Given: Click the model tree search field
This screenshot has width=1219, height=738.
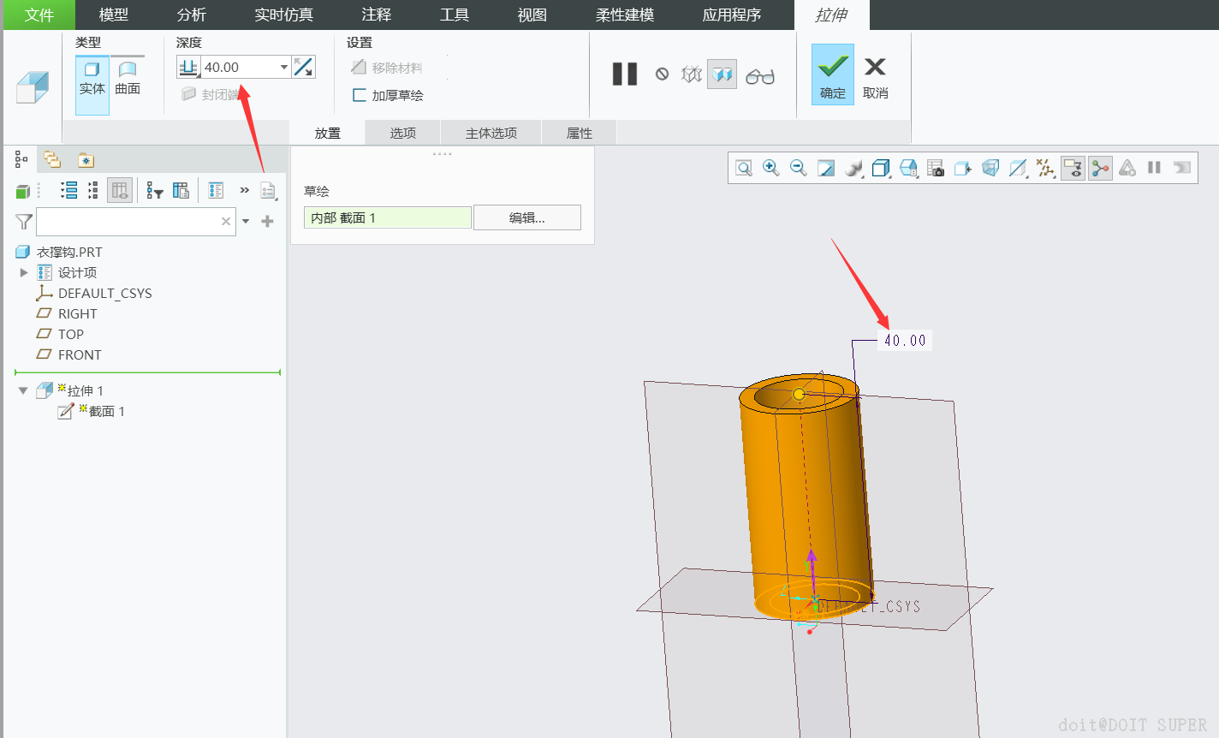Looking at the screenshot, I should click(x=128, y=222).
